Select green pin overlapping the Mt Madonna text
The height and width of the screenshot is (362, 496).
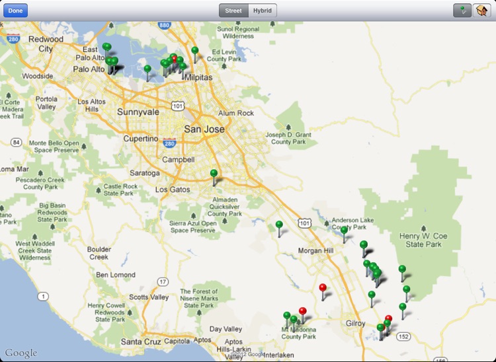[294, 319]
